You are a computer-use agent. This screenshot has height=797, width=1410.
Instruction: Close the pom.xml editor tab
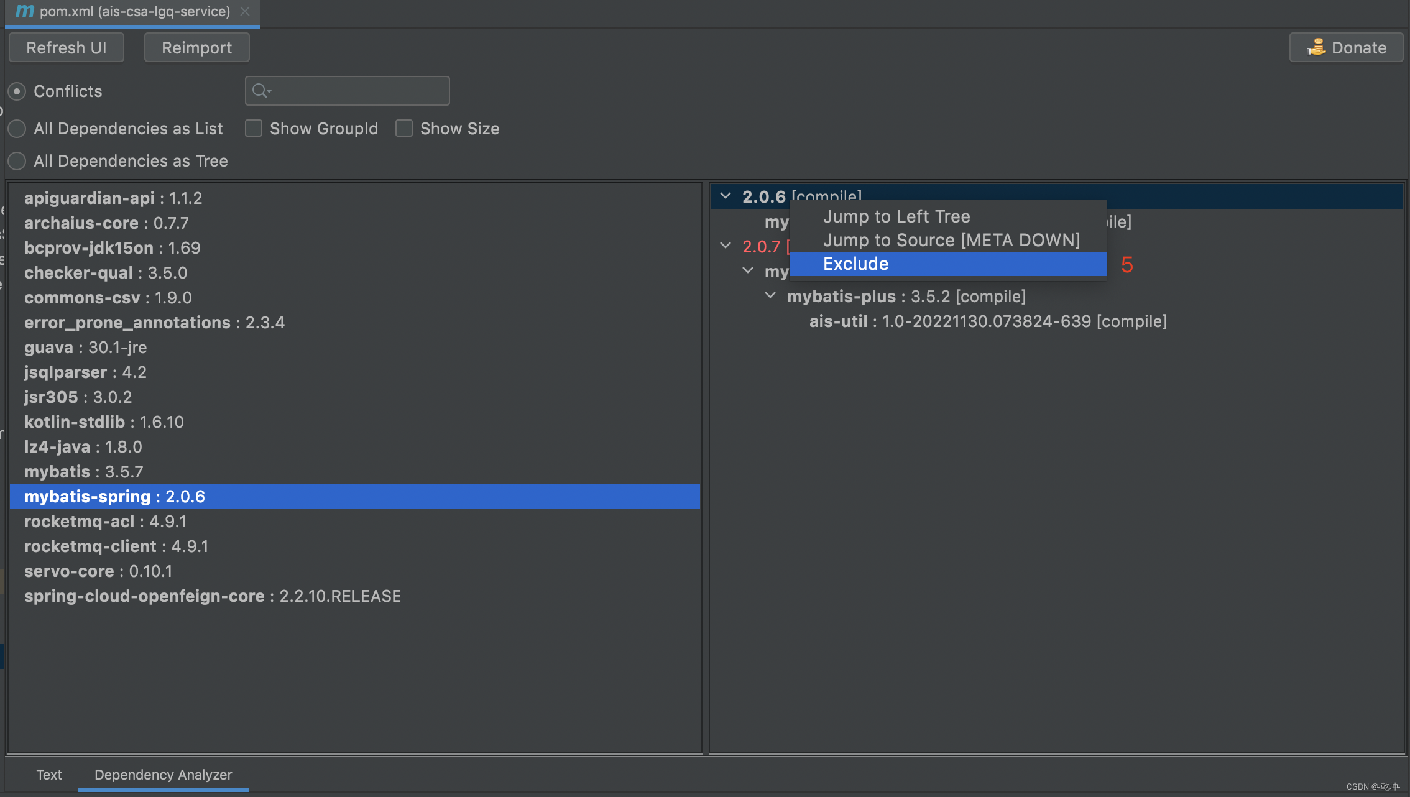tap(245, 11)
